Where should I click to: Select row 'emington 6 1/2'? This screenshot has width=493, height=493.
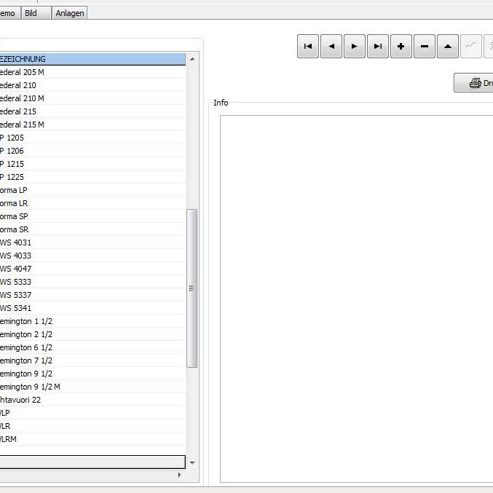(x=92, y=347)
